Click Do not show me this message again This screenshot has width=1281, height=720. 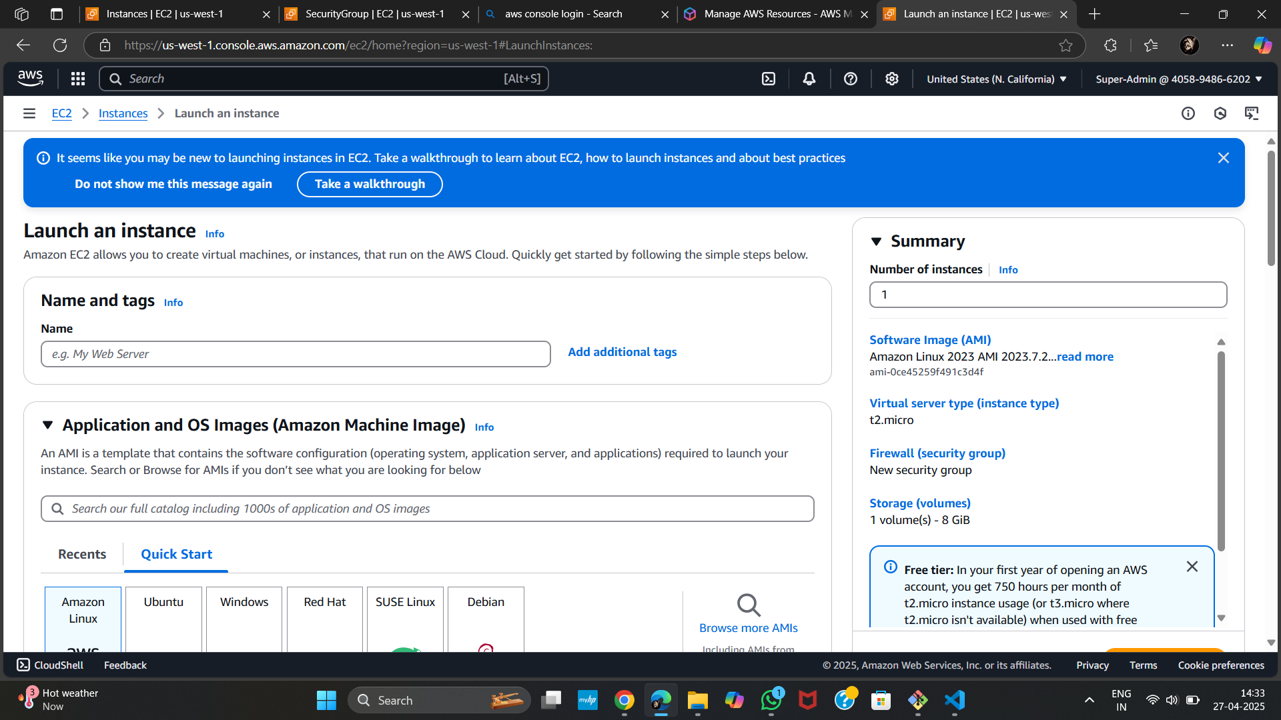click(x=173, y=185)
